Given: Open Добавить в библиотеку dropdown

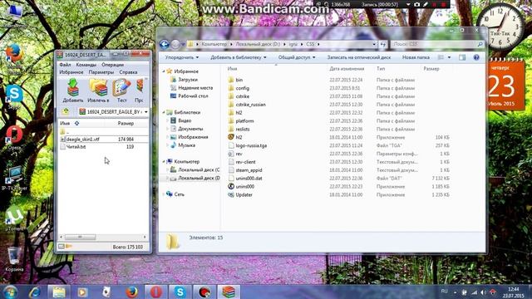Looking at the screenshot, I should point(239,57).
